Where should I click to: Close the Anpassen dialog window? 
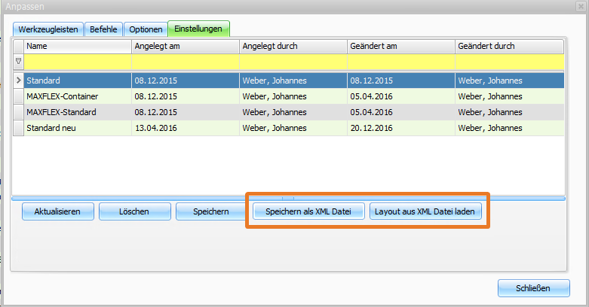[x=581, y=6]
